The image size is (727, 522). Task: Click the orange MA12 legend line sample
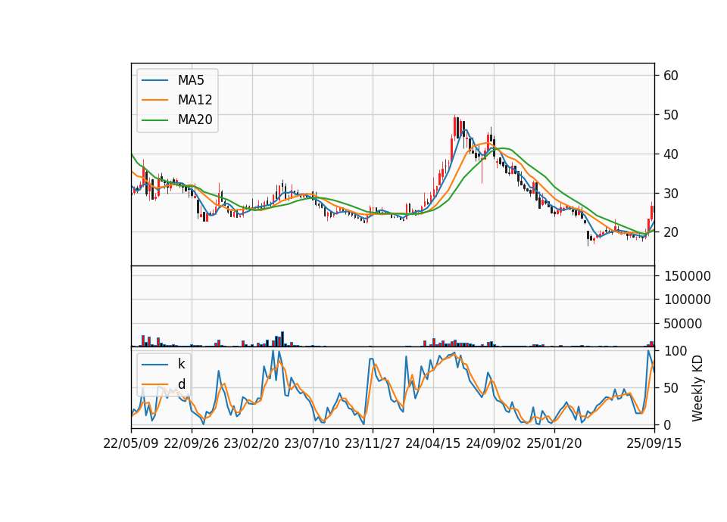point(154,100)
